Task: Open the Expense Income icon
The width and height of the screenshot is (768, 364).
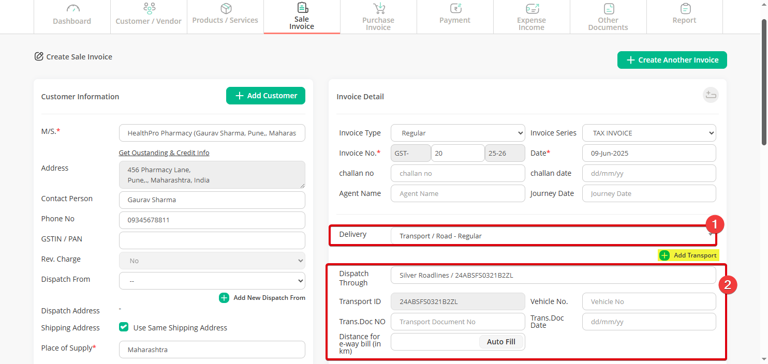Action: [532, 8]
